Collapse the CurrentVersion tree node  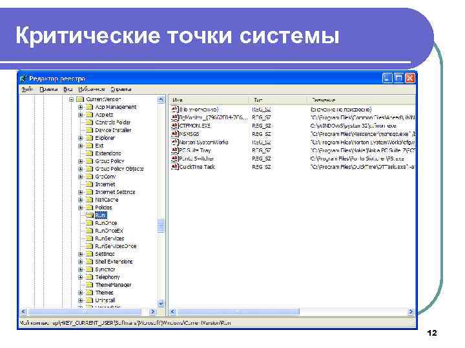point(71,99)
